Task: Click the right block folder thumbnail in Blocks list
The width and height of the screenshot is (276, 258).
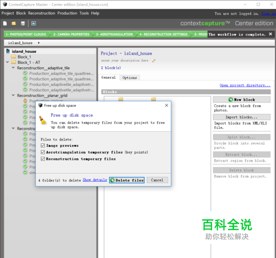Action: [153, 99]
